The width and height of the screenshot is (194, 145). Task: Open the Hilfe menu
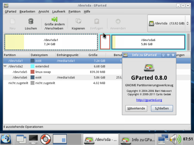(87, 12)
